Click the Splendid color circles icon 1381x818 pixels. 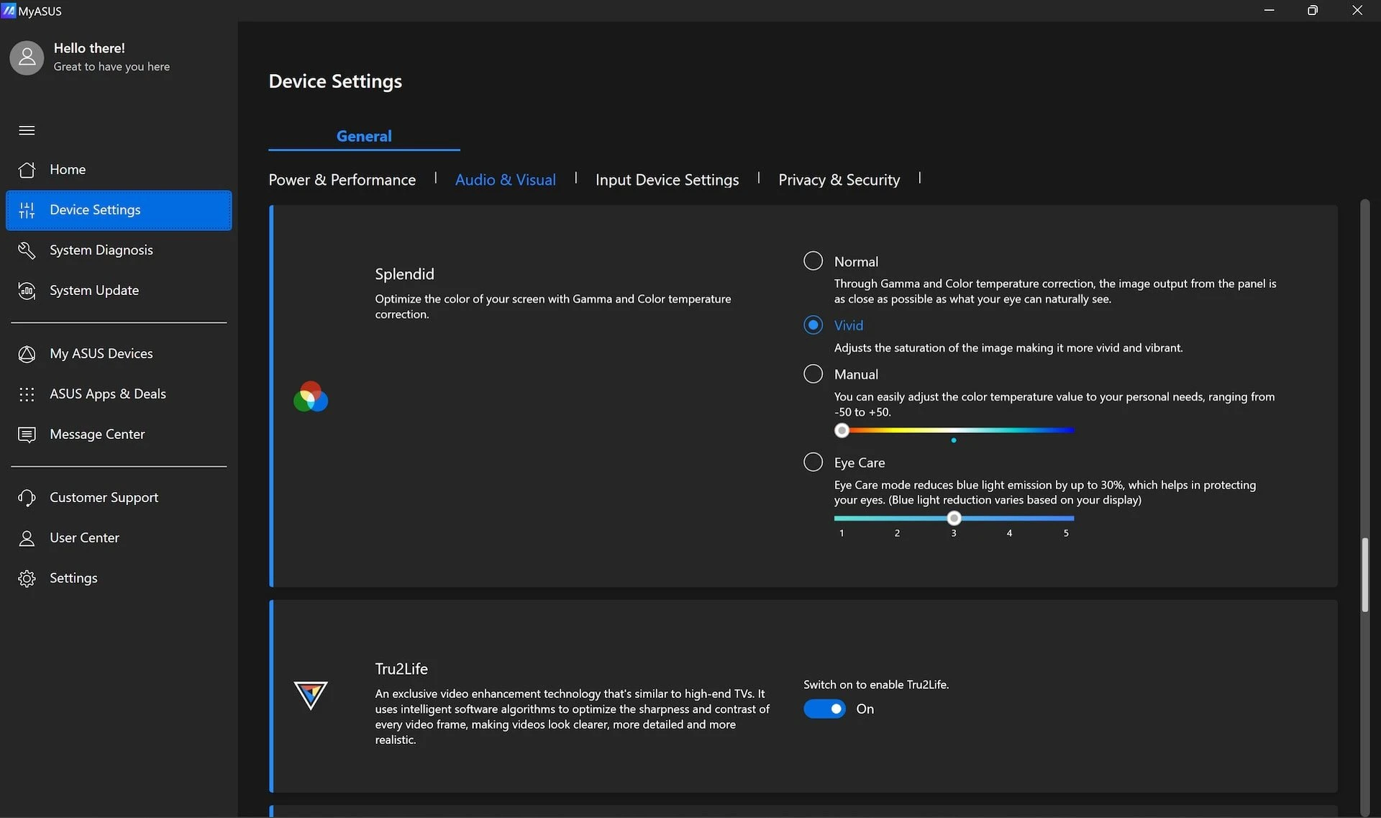[311, 396]
